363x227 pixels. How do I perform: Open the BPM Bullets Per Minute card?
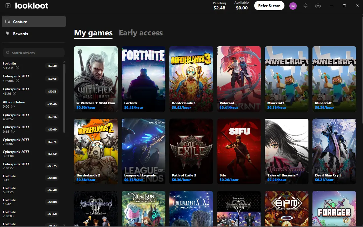[286, 209]
